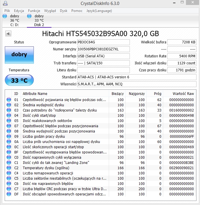This screenshot has width=200, height=205.
Task: Select row Ilość cykli start/stop
Action: click(100, 115)
